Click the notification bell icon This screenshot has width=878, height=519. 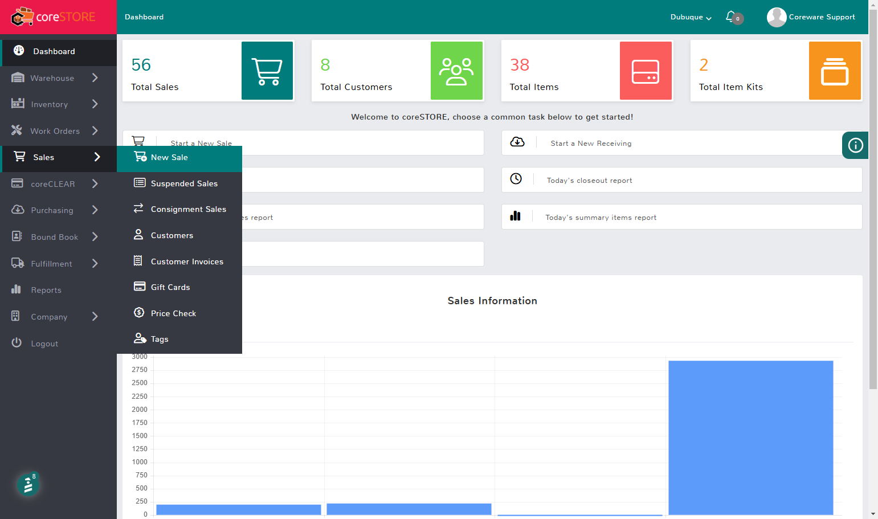click(730, 17)
